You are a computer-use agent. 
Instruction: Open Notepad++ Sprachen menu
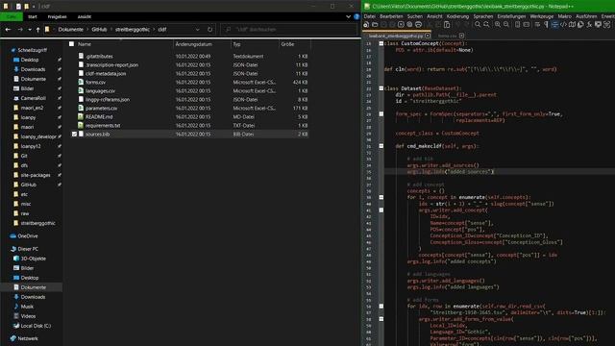tap(483, 16)
